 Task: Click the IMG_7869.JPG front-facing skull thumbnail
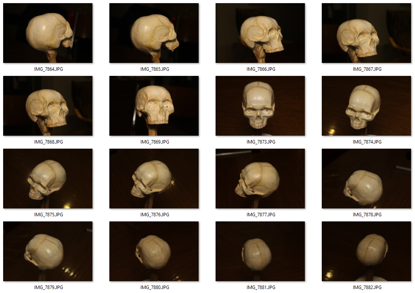coord(154,106)
